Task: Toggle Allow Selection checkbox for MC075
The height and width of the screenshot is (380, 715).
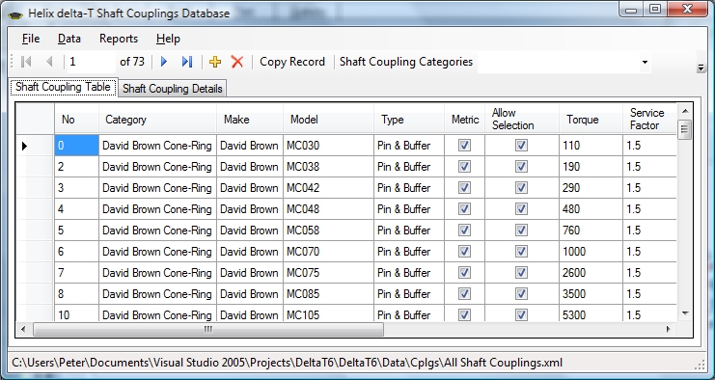Action: (x=521, y=273)
